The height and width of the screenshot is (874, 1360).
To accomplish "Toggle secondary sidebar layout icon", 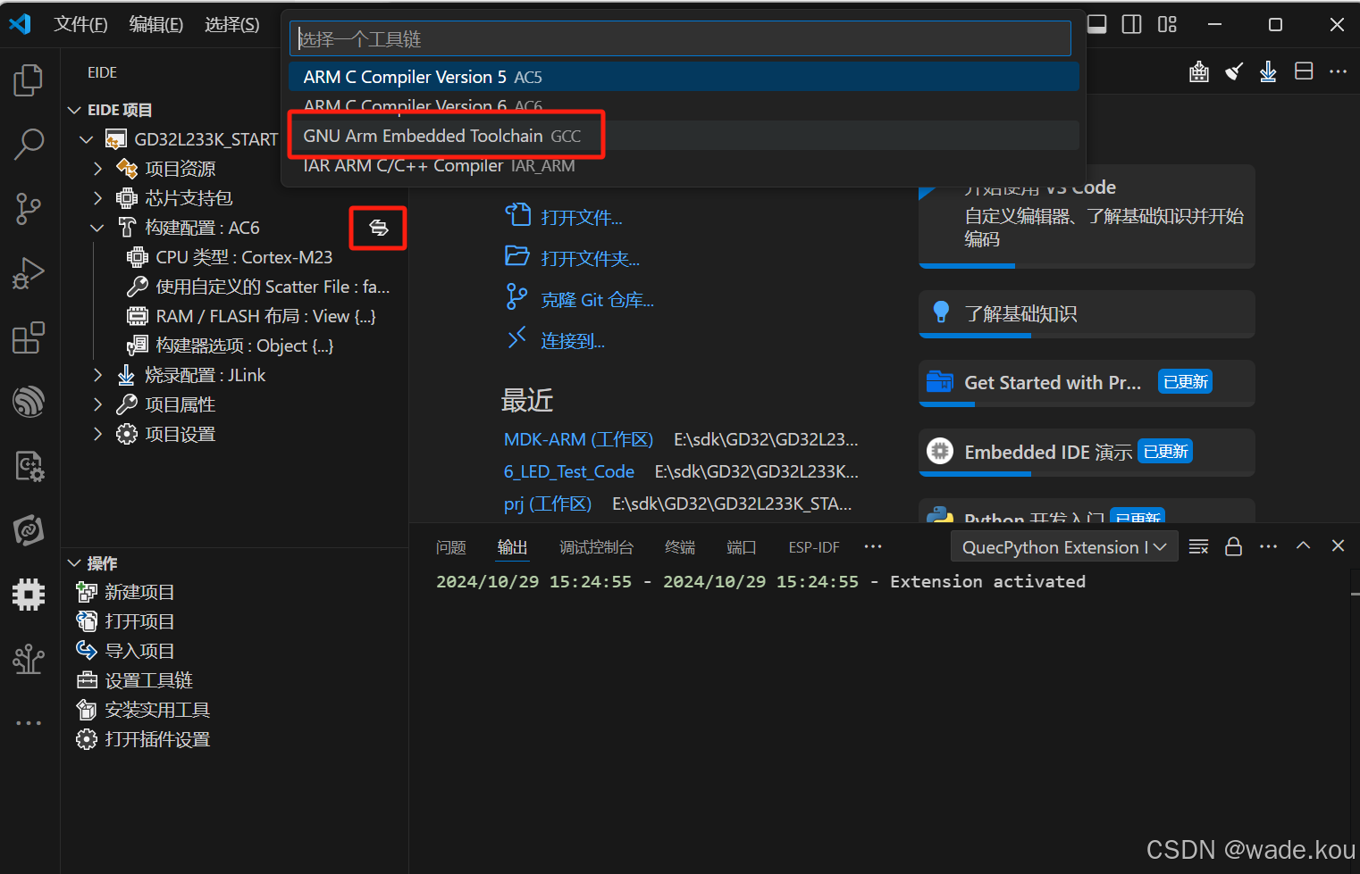I will [x=1132, y=24].
